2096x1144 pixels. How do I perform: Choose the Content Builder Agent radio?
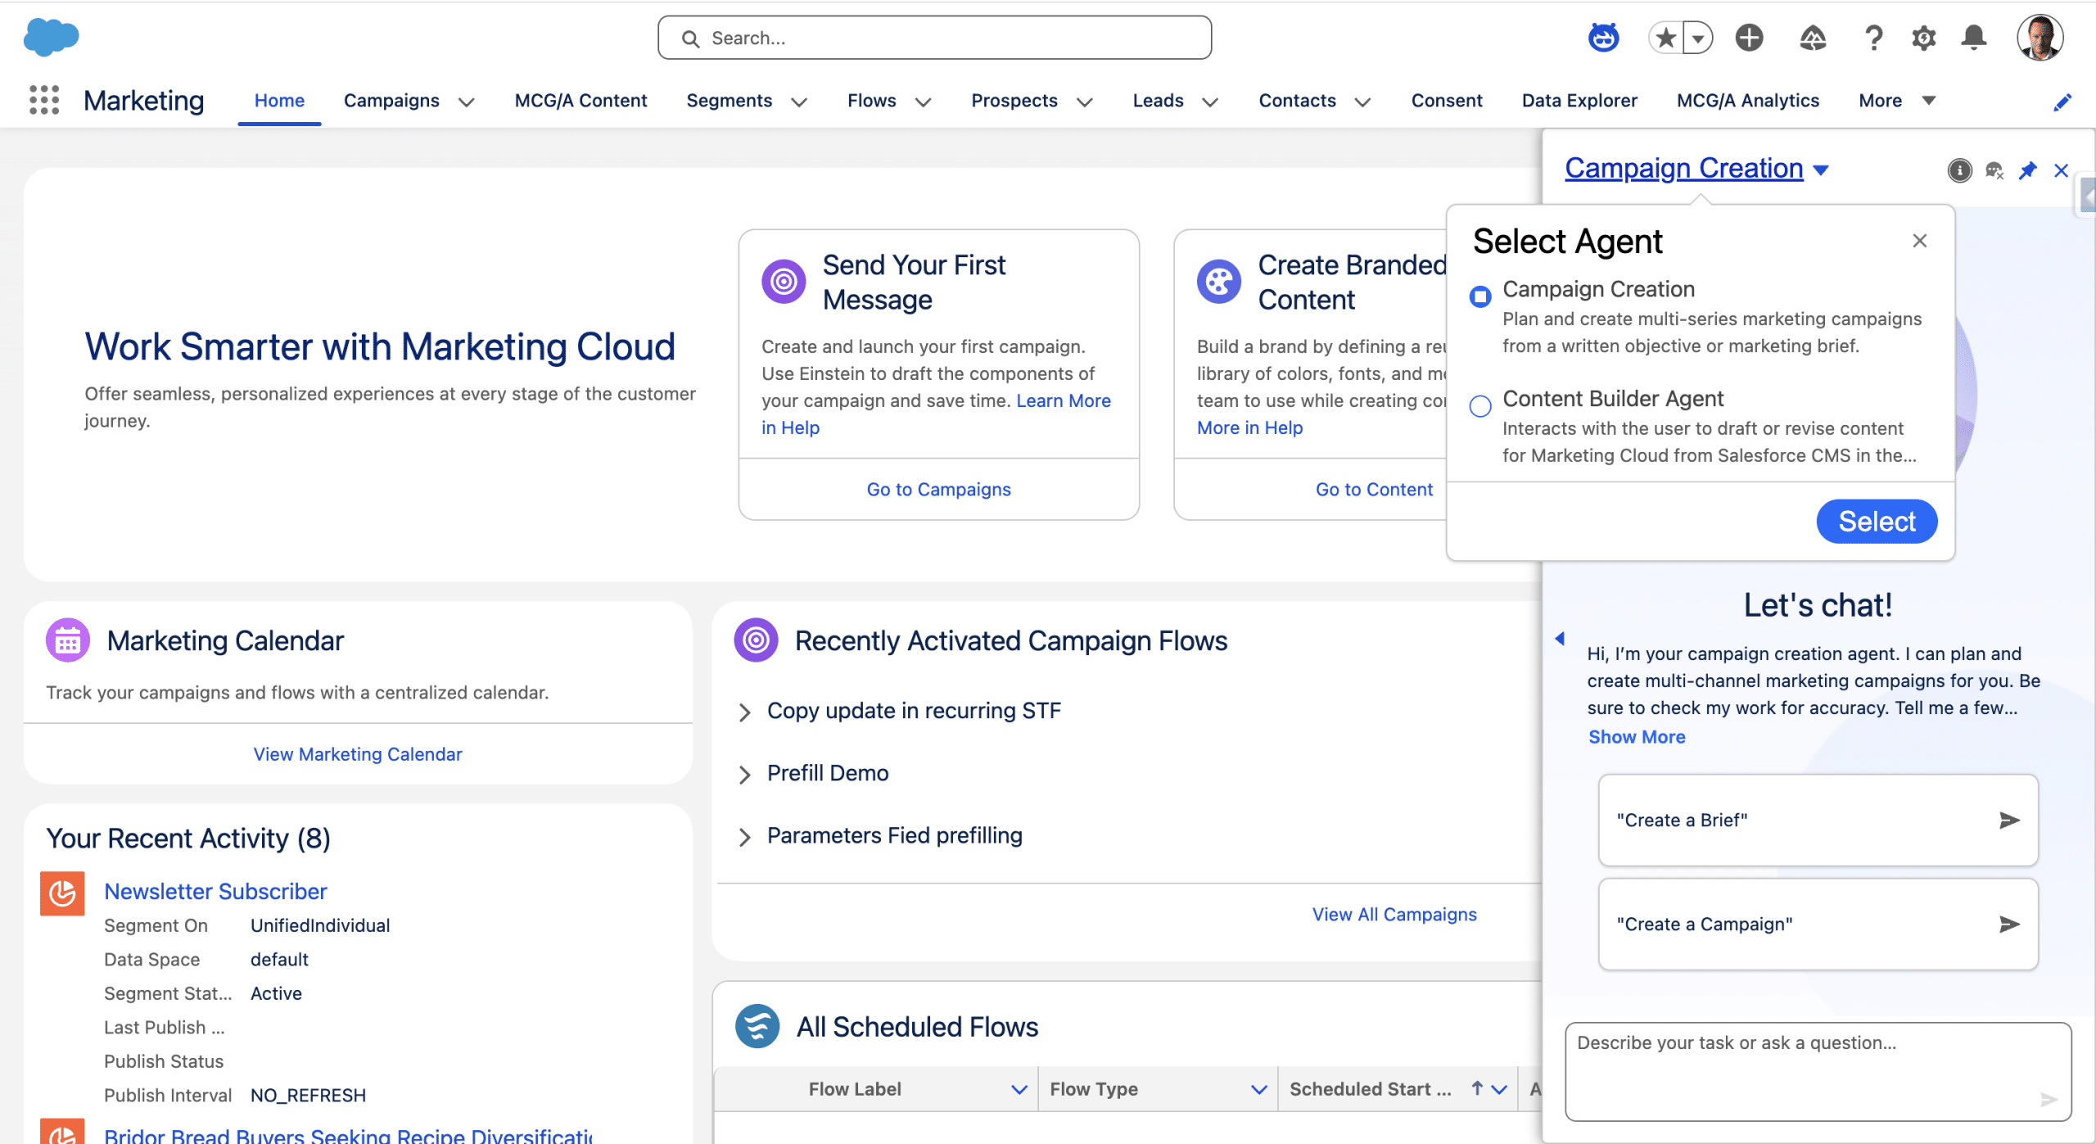(x=1480, y=405)
